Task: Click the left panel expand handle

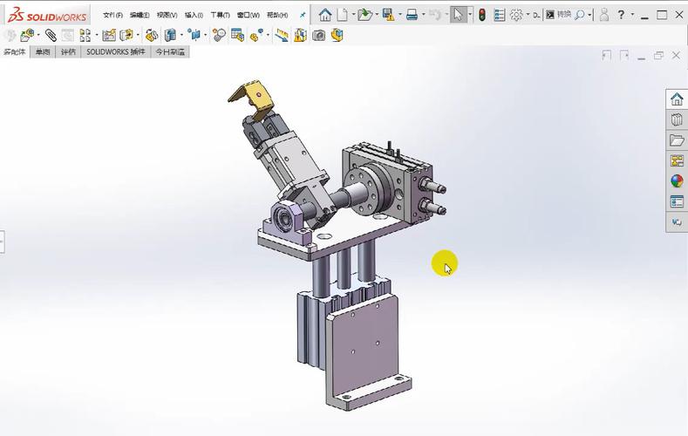Action: 3,242
